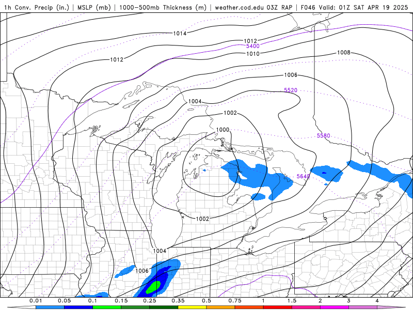Click the 0.1 legend value

coord(93,301)
